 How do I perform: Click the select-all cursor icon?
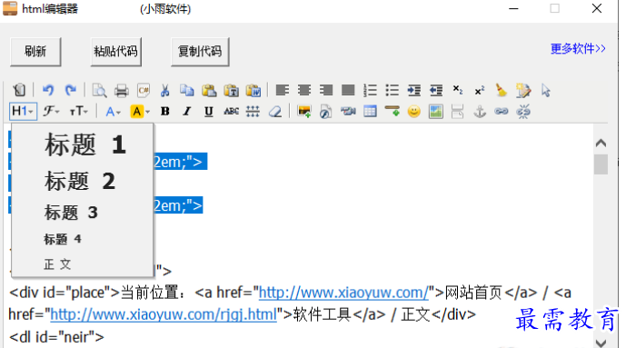coord(546,91)
